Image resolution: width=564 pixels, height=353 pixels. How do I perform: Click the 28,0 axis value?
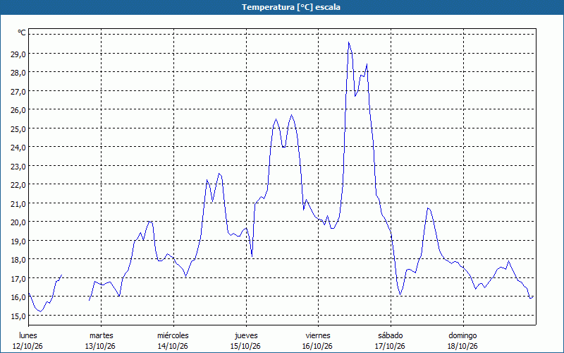tap(18, 73)
